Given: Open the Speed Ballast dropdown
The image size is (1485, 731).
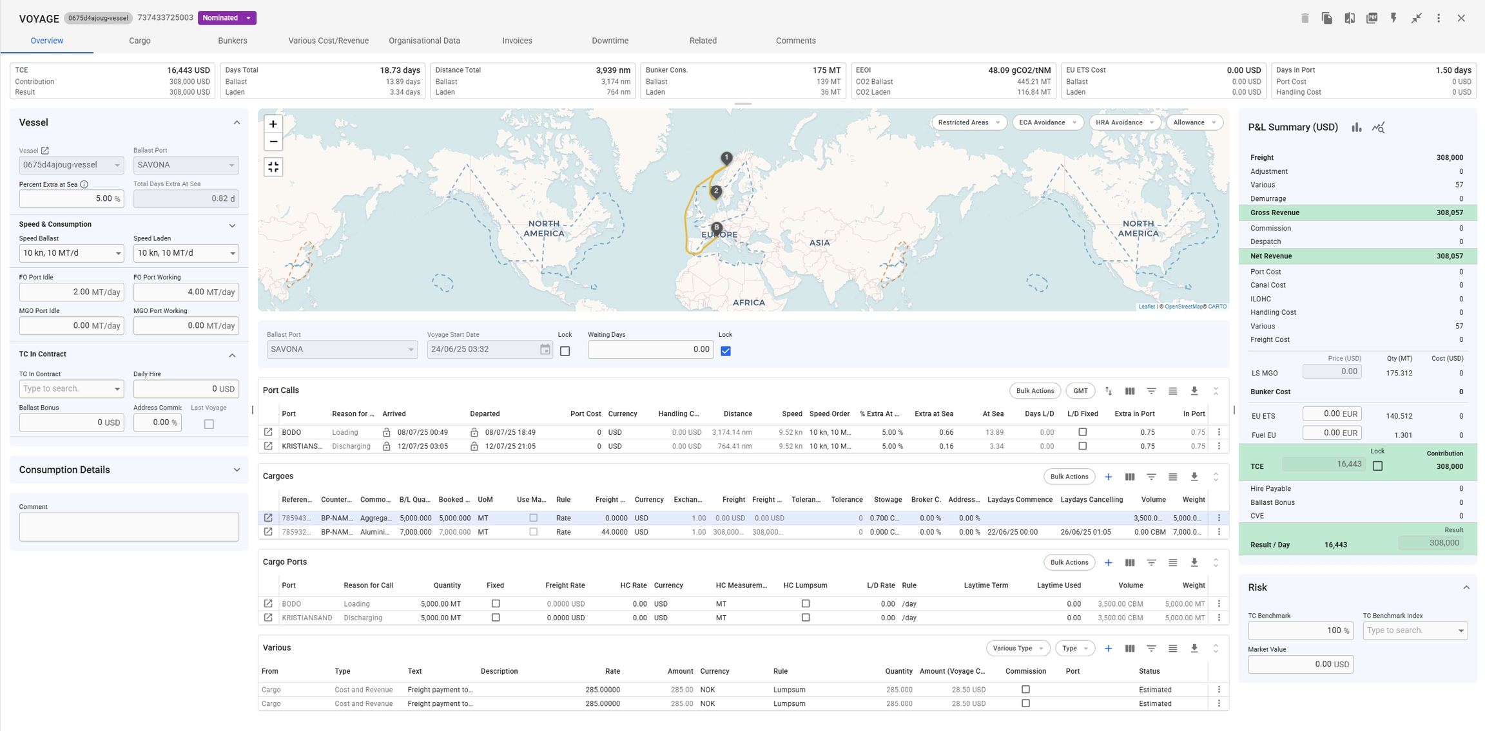Looking at the screenshot, I should 71,253.
